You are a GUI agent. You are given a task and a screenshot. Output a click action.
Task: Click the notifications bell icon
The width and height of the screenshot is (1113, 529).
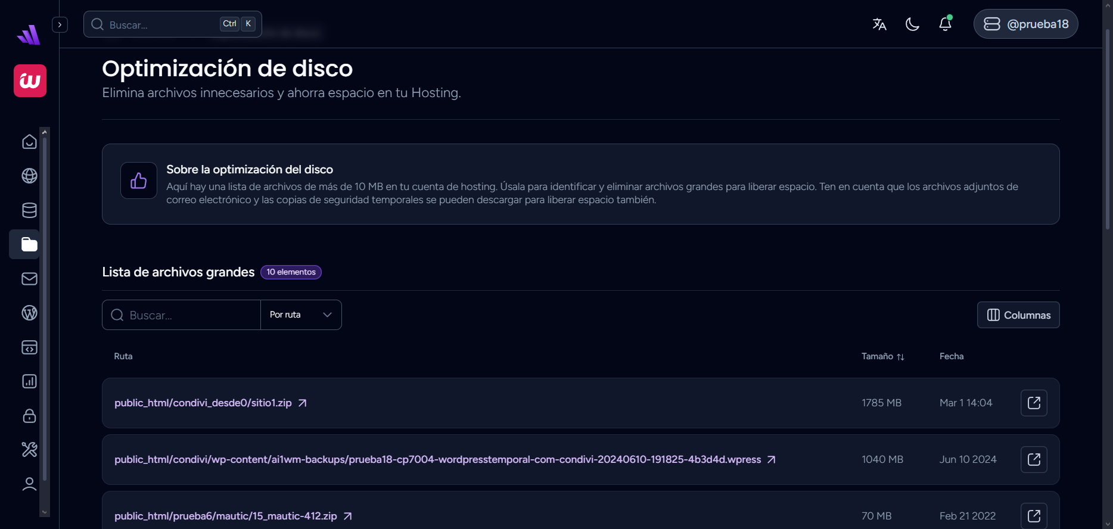click(945, 24)
